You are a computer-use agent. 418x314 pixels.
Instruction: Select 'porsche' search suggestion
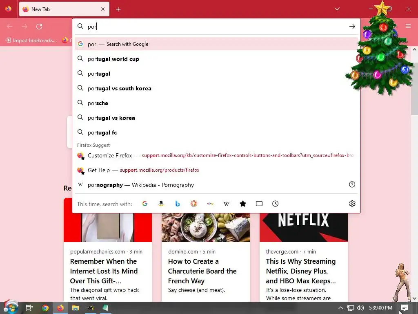click(216, 103)
